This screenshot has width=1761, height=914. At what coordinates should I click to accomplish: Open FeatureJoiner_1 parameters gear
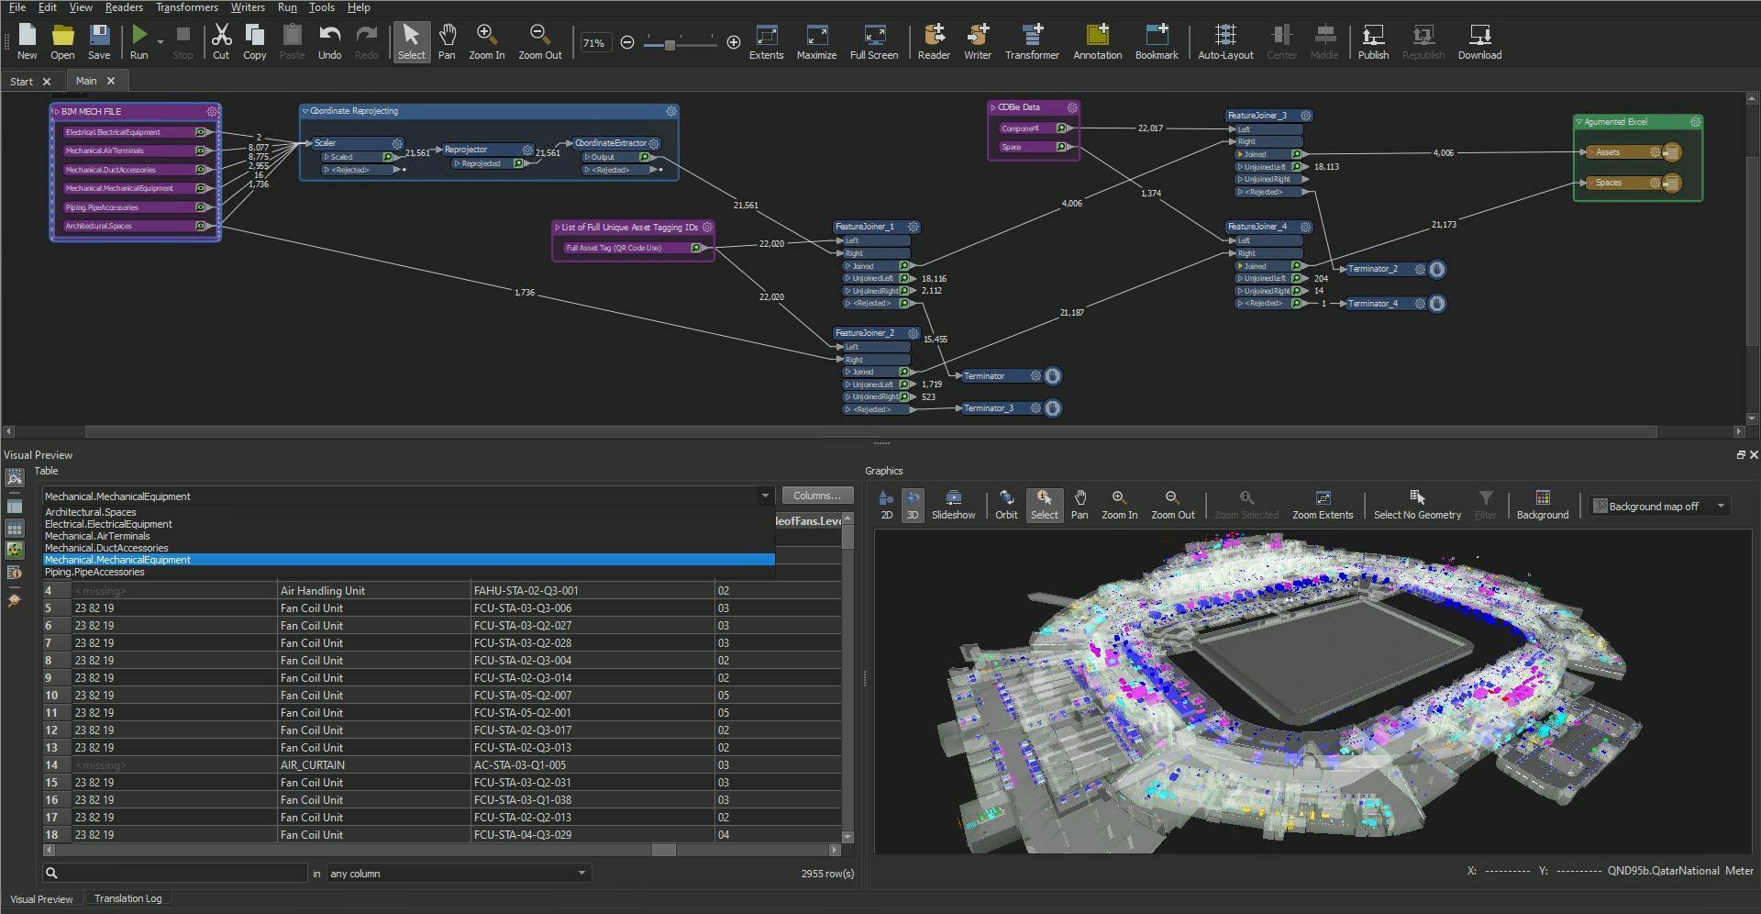913,227
